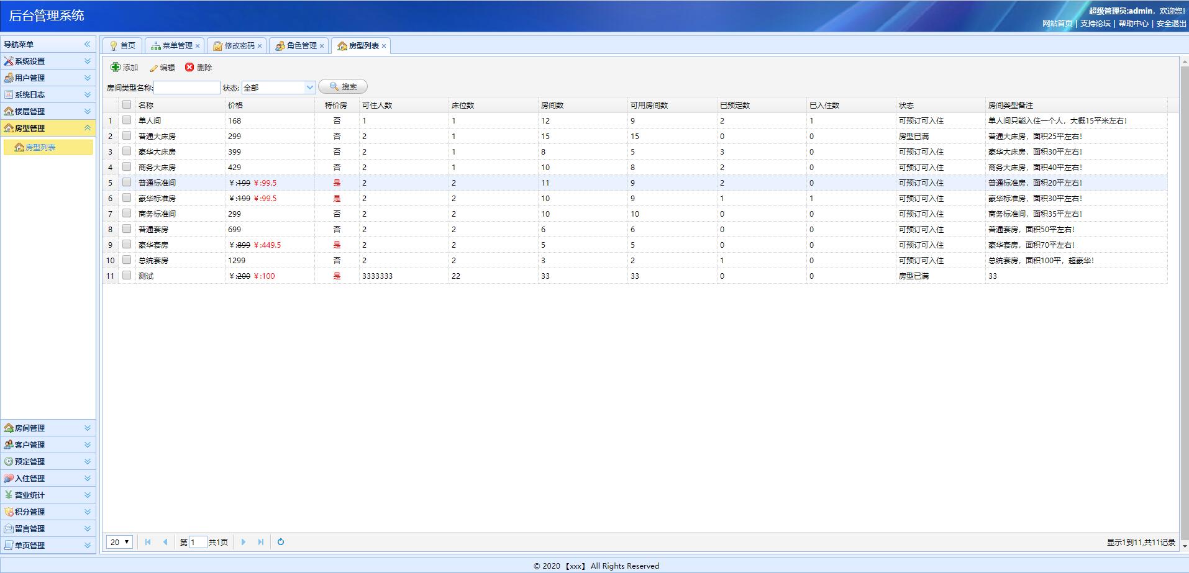The height and width of the screenshot is (573, 1189).
Task: Check the box for 单人间 row
Action: point(127,120)
